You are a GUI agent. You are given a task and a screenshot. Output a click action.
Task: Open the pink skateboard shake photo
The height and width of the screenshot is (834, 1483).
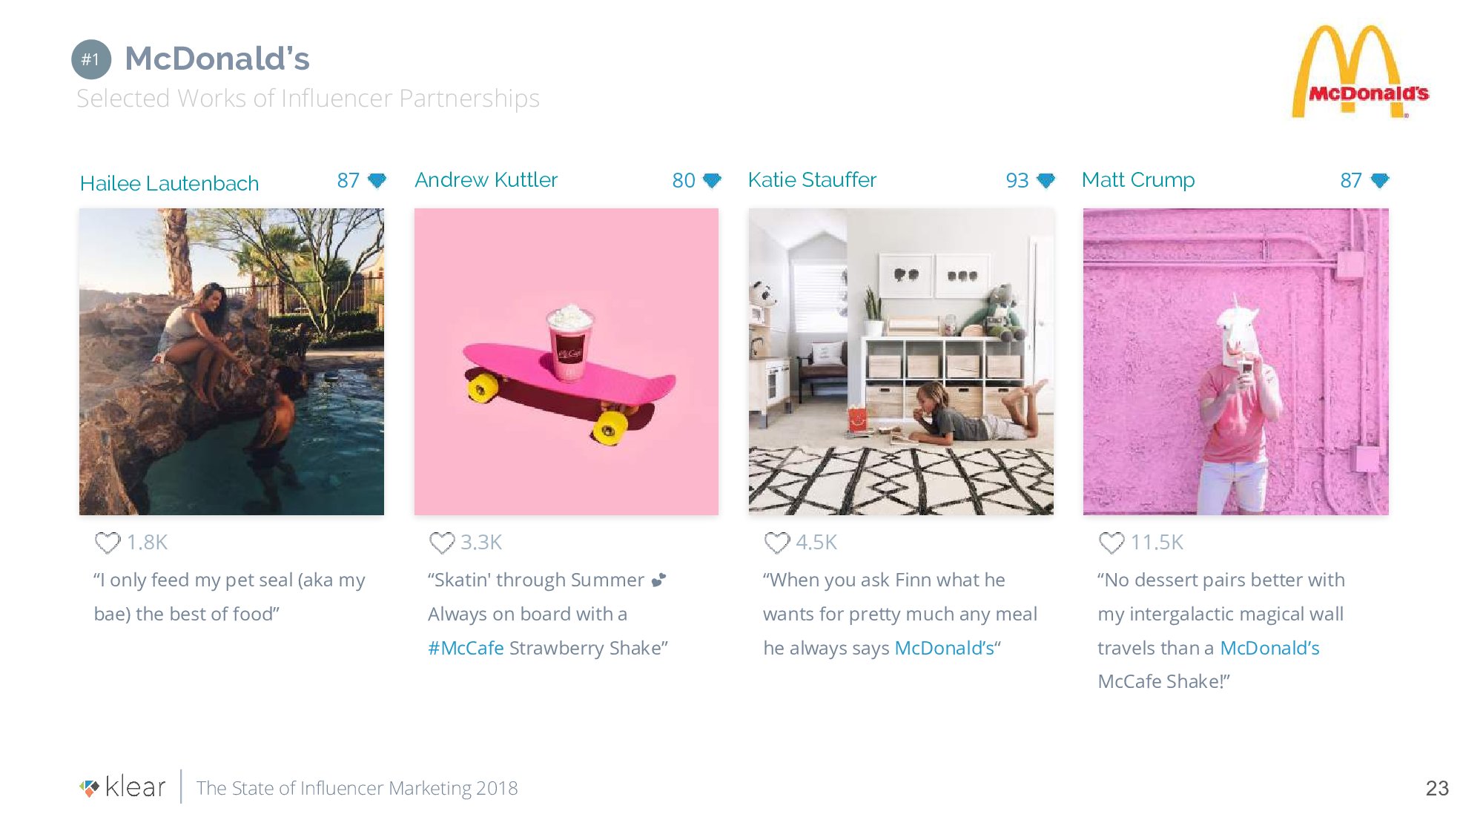point(567,362)
